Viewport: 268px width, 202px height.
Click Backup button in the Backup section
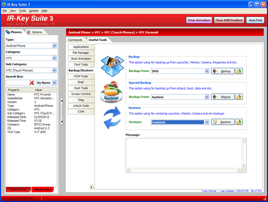(x=223, y=71)
